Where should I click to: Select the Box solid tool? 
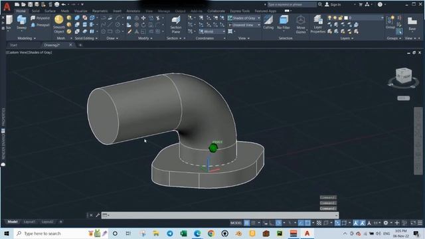[x=9, y=22]
